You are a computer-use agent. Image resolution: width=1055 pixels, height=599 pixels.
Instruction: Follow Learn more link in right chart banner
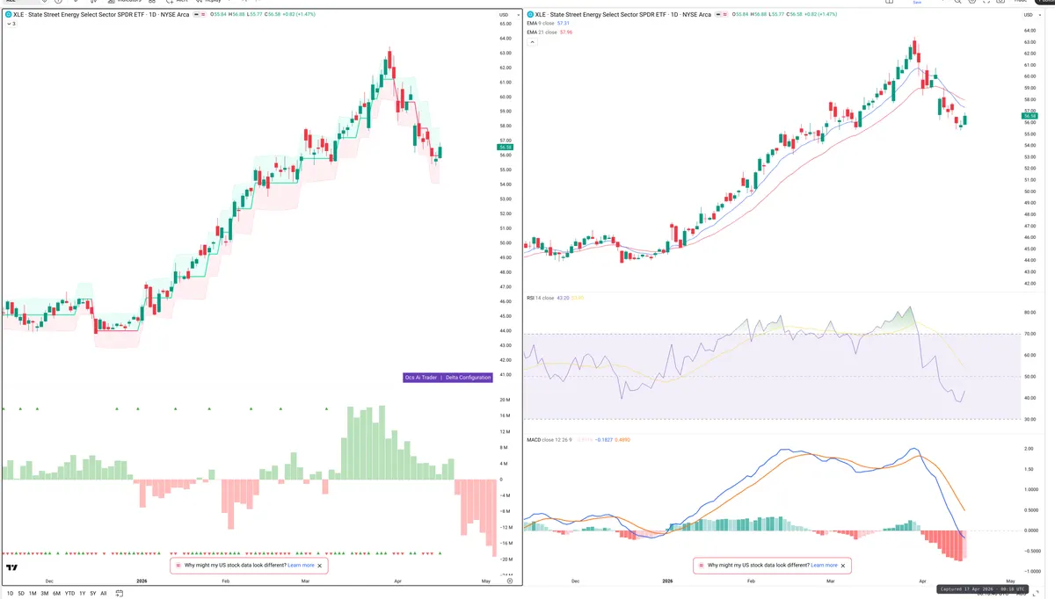(824, 566)
